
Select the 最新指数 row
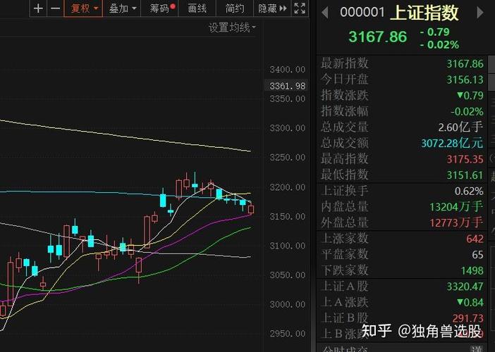(402, 63)
